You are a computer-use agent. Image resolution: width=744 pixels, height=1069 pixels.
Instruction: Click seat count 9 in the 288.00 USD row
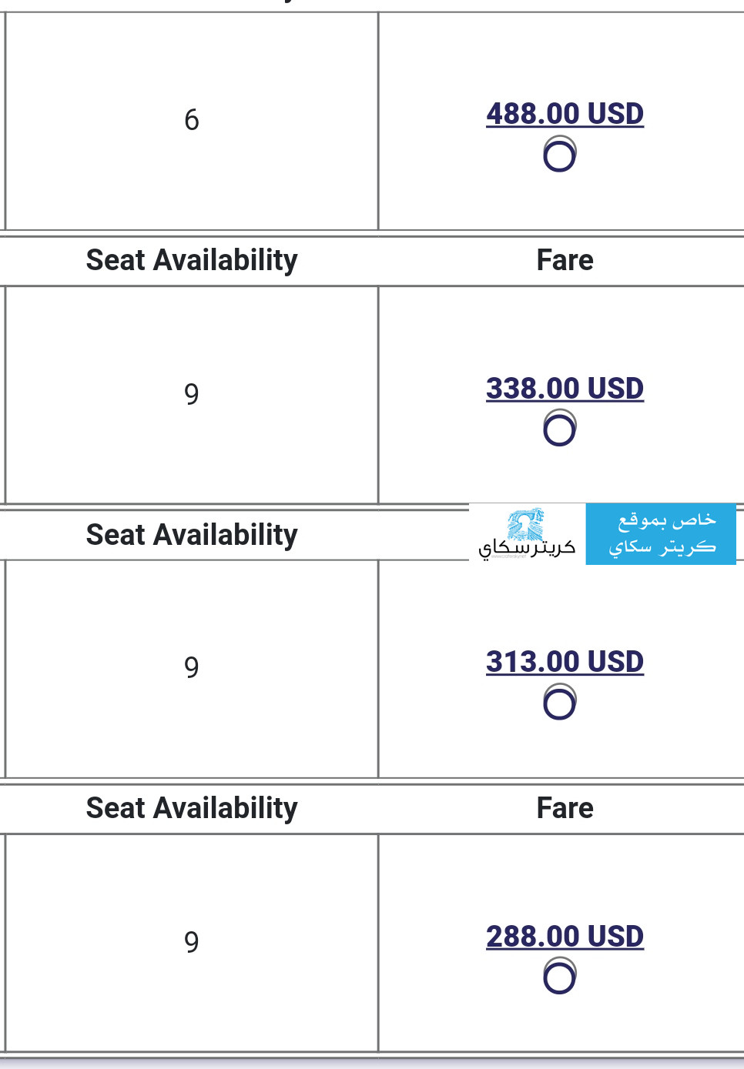tap(192, 942)
